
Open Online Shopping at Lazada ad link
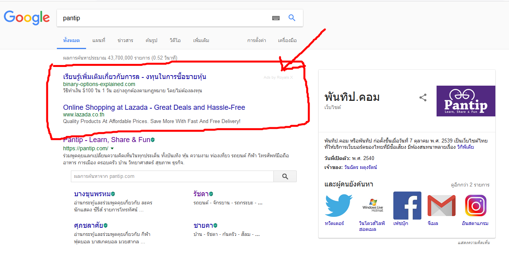[154, 107]
